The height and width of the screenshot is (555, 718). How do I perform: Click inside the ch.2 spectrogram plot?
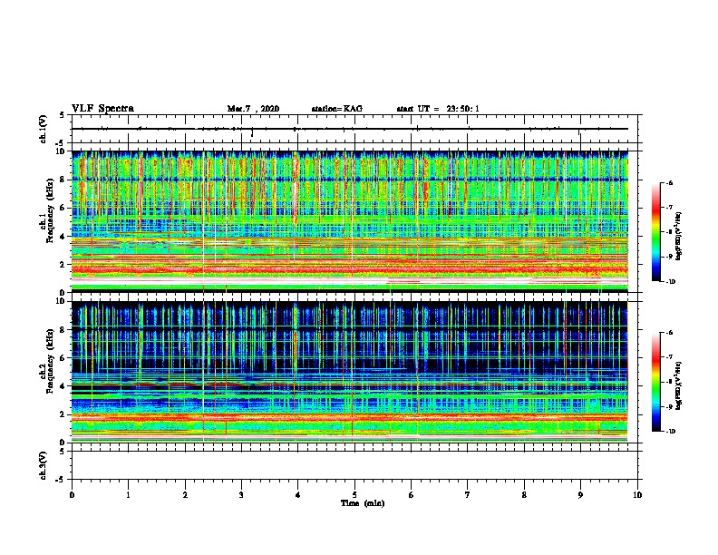(350, 372)
